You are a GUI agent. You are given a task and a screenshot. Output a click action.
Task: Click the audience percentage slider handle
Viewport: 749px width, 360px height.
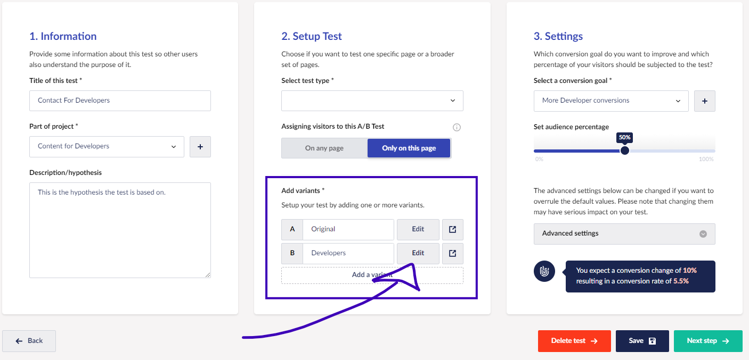click(x=625, y=150)
